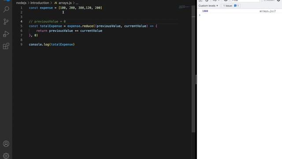Image resolution: width=282 pixels, height=159 pixels.
Task: Open the Accounts menu icon
Action: pyautogui.click(x=6, y=144)
